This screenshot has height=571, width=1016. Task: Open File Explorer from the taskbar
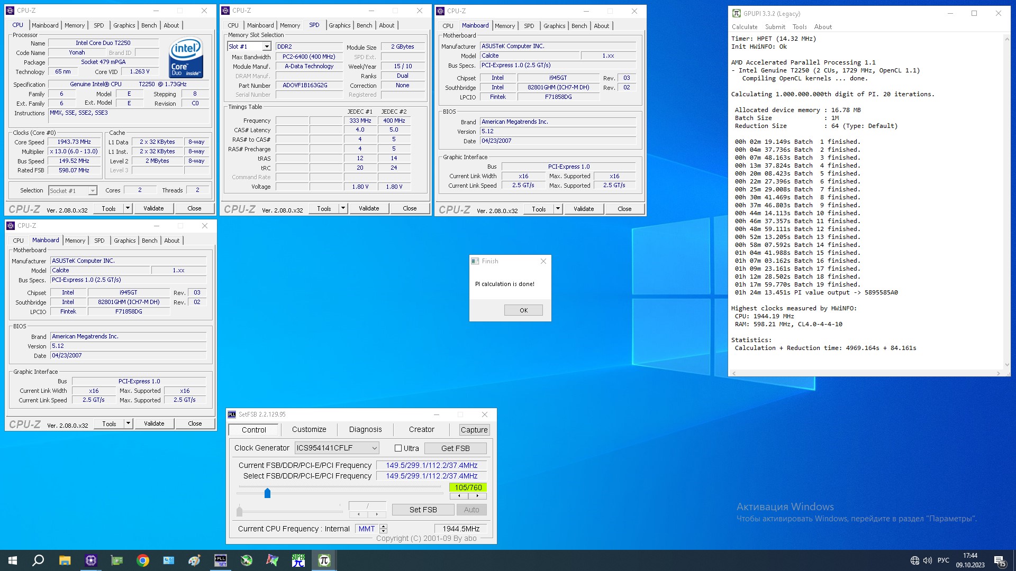65,560
